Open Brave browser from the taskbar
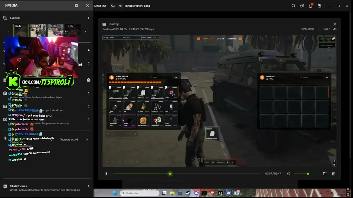Image resolution: width=353 pixels, height=198 pixels. click(212, 193)
